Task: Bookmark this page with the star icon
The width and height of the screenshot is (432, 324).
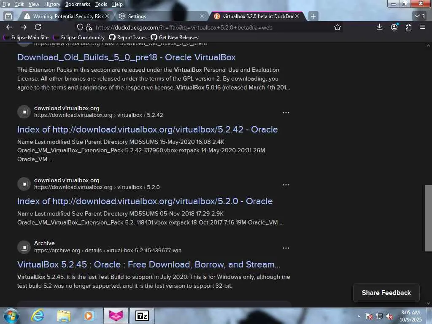Action: tap(337, 27)
